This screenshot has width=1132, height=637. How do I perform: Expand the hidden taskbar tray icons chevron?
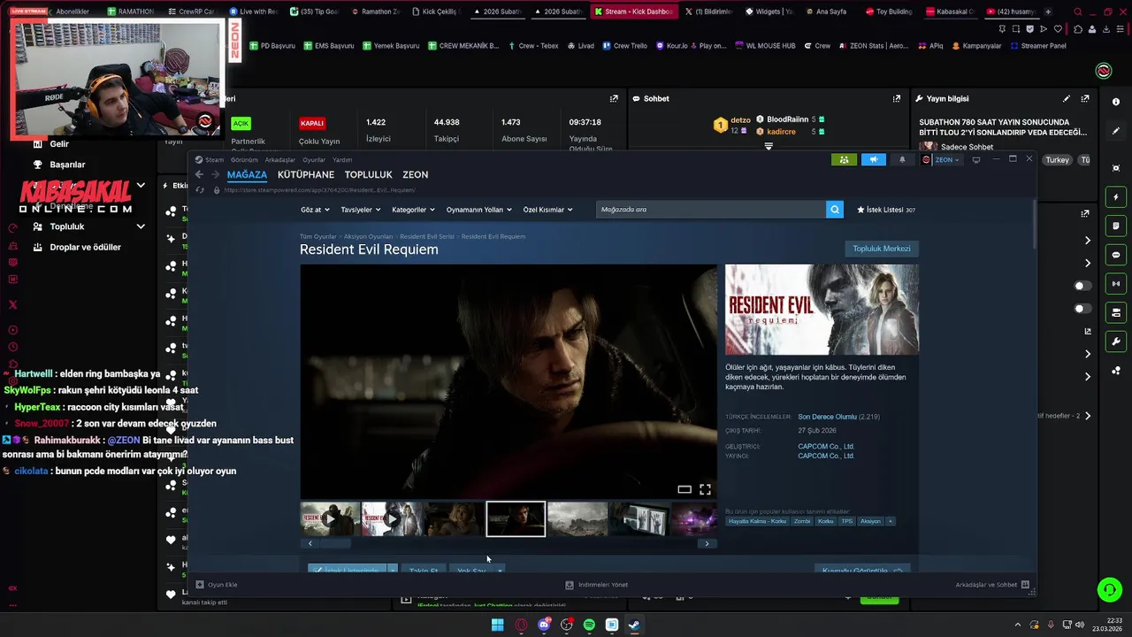click(1017, 625)
